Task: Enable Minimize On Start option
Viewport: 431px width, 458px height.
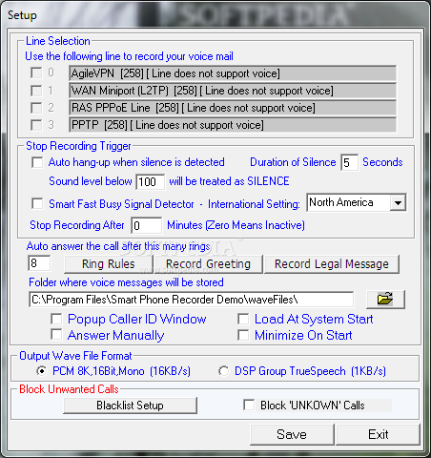Action: (243, 335)
